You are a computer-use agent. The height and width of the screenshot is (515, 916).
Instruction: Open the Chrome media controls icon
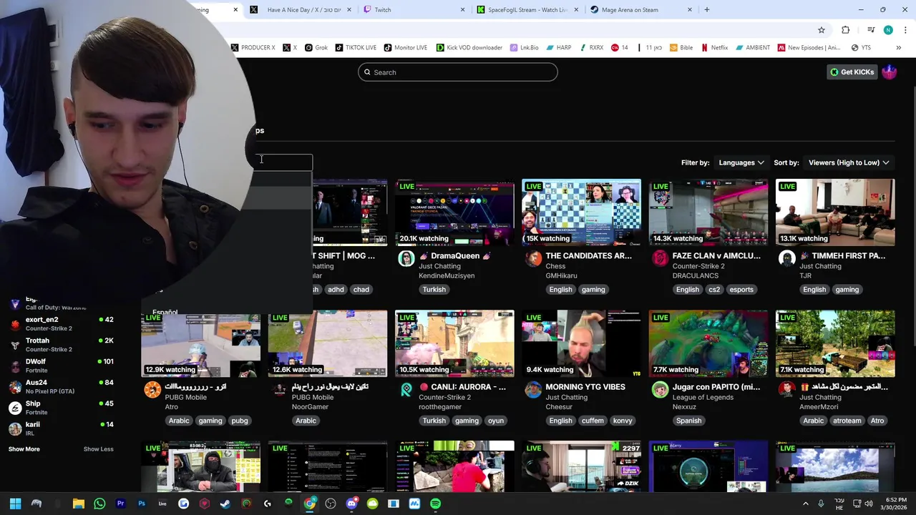click(871, 30)
